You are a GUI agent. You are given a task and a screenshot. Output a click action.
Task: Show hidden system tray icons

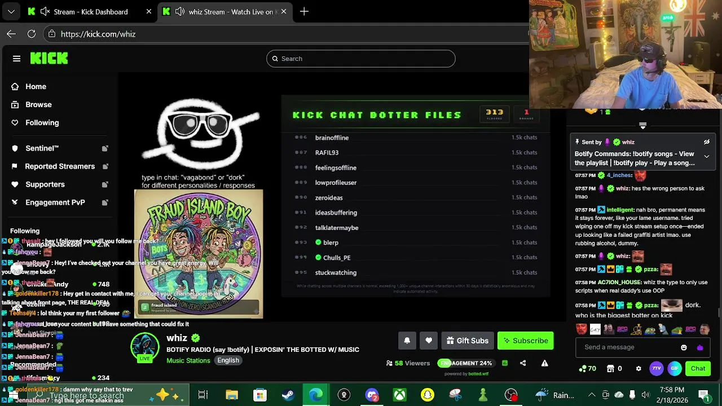pyautogui.click(x=592, y=395)
